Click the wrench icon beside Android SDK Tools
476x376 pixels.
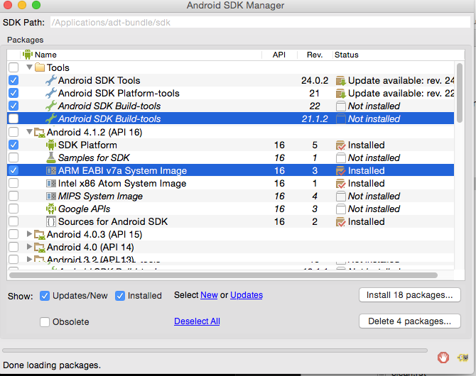click(51, 80)
